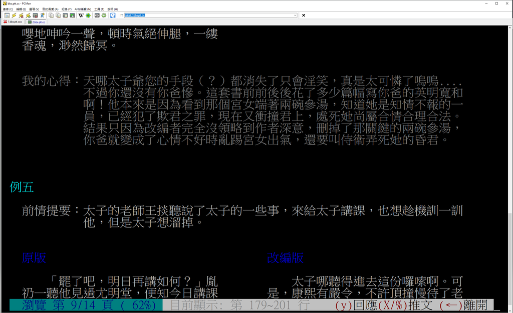Open the site list toolbar icon
Screen dimensions: 513x313
pyautogui.click(x=7, y=15)
